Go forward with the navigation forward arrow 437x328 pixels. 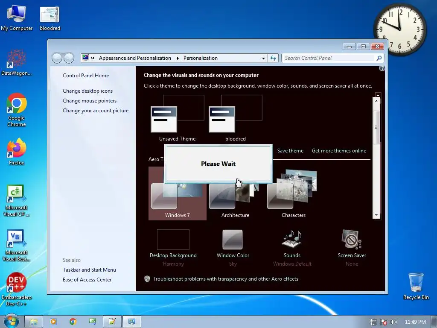pos(69,58)
